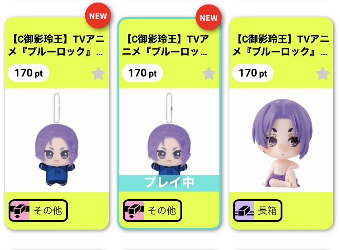Click the NEW badge on the middle card
Screen dimensions: 340x250
[x=209, y=18]
